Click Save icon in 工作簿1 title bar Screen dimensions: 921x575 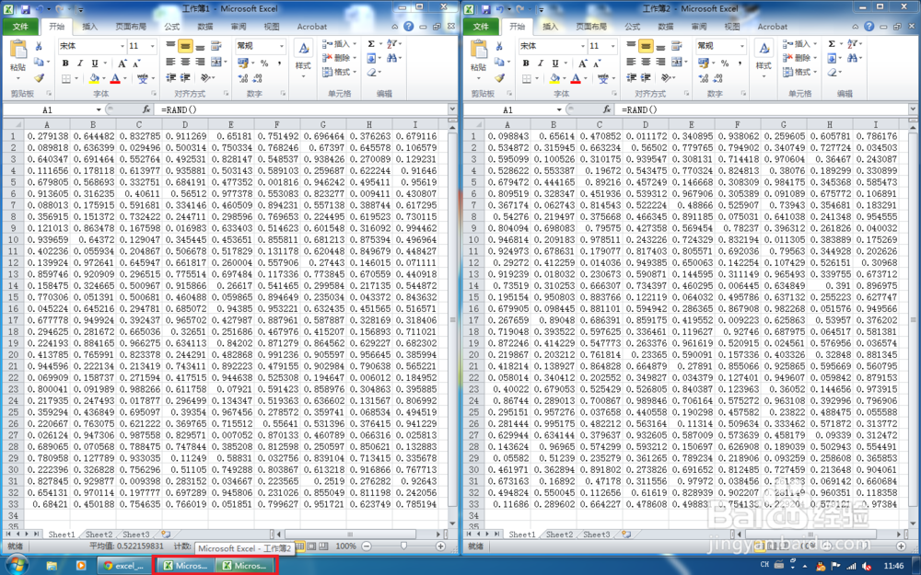tap(25, 9)
